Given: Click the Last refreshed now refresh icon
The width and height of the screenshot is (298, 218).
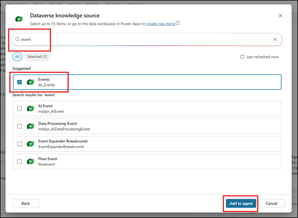Looking at the screenshot, I should (242, 57).
